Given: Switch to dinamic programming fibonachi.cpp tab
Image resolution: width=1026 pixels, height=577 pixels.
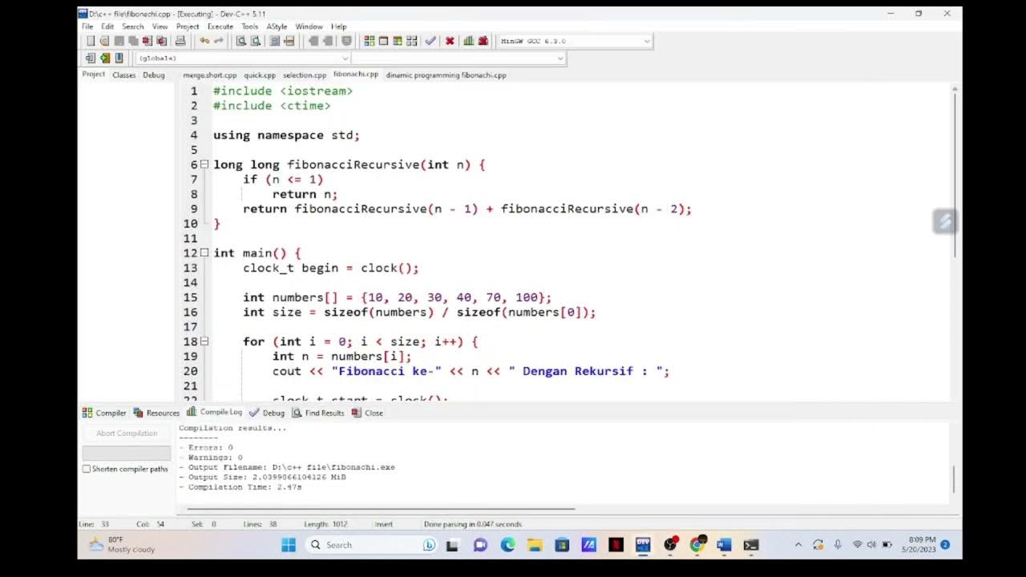Looking at the screenshot, I should pyautogui.click(x=446, y=75).
